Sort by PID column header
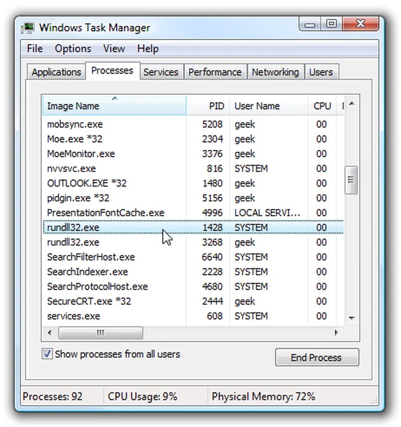Image resolution: width=401 pixels, height=427 pixels. [x=208, y=105]
